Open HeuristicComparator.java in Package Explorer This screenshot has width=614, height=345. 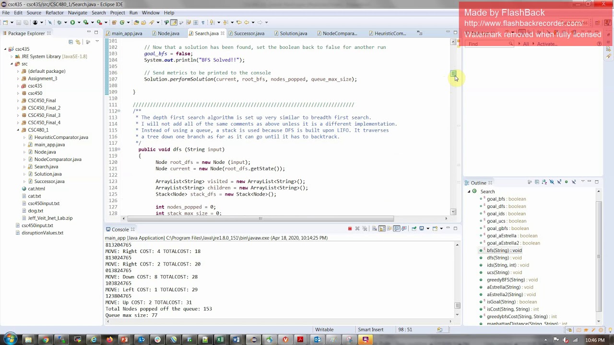click(x=61, y=137)
